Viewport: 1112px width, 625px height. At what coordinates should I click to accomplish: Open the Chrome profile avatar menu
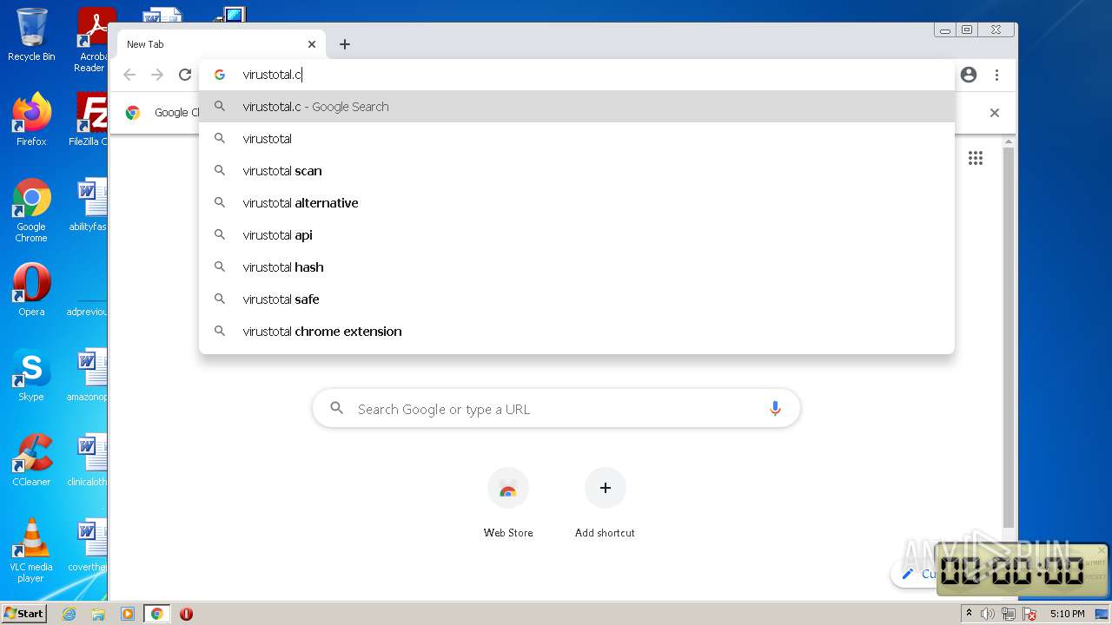click(969, 75)
